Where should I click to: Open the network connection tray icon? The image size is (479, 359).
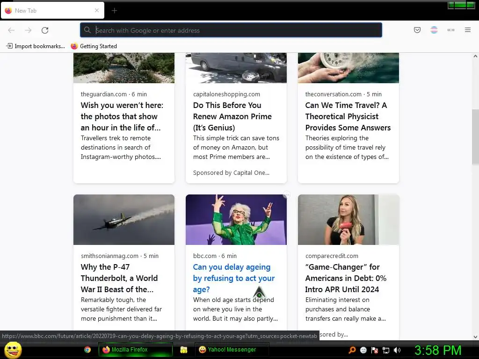pyautogui.click(x=386, y=350)
